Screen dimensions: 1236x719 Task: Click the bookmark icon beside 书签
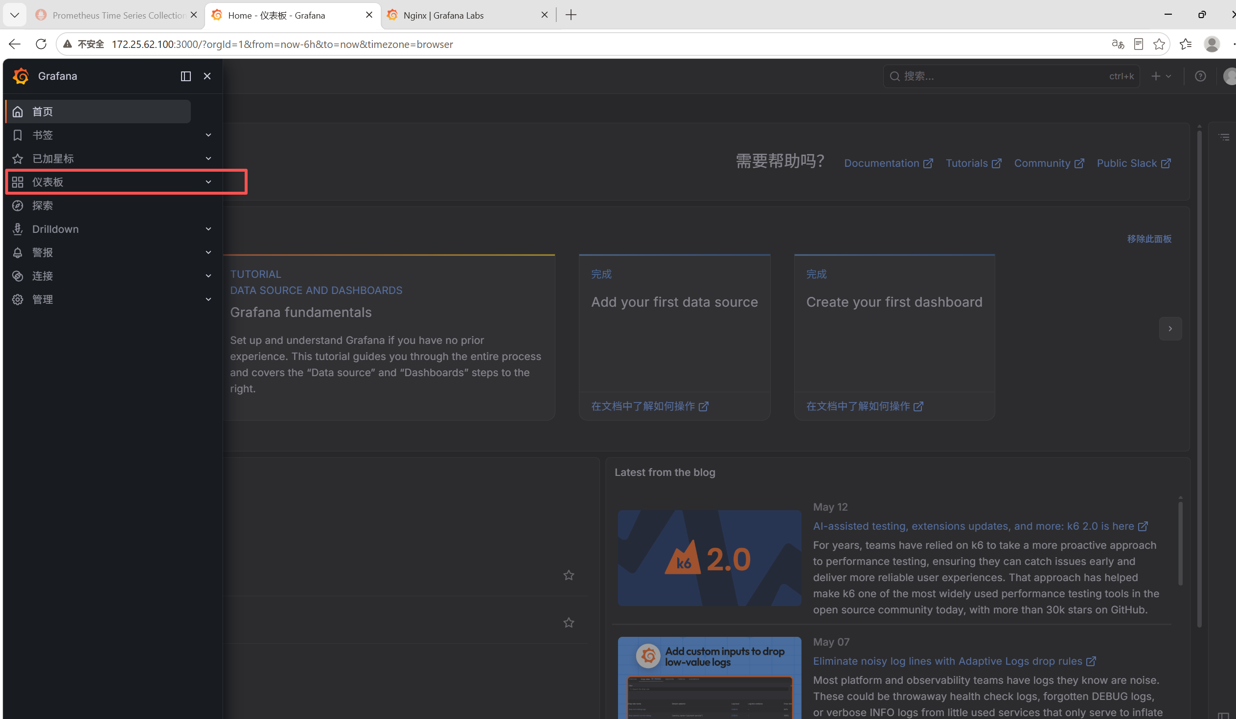18,135
